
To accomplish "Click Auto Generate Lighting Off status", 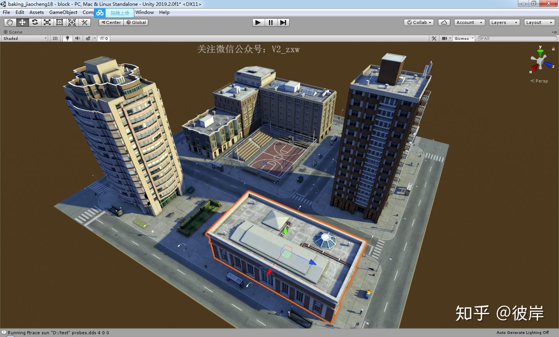I will pos(523,332).
